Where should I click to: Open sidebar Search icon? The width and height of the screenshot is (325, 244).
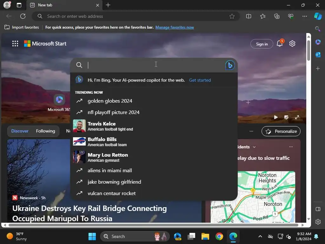pos(317,29)
